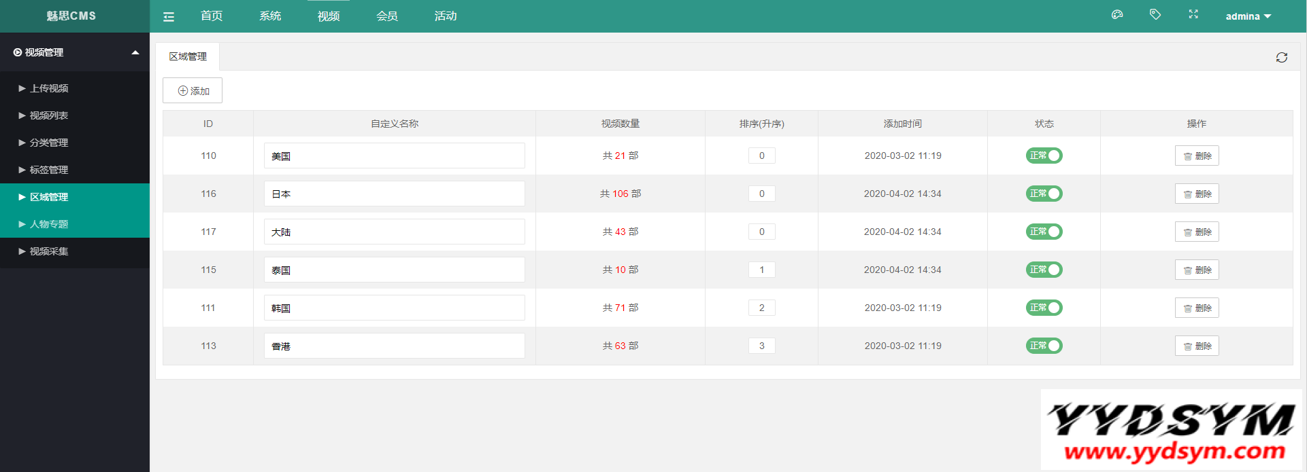Click the sort order field for 香港

[761, 346]
